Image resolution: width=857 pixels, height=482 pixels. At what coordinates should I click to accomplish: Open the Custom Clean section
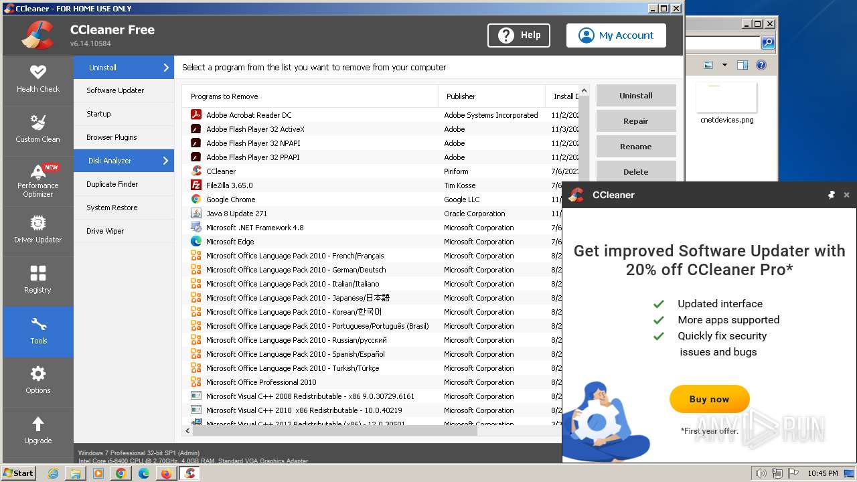(x=38, y=131)
